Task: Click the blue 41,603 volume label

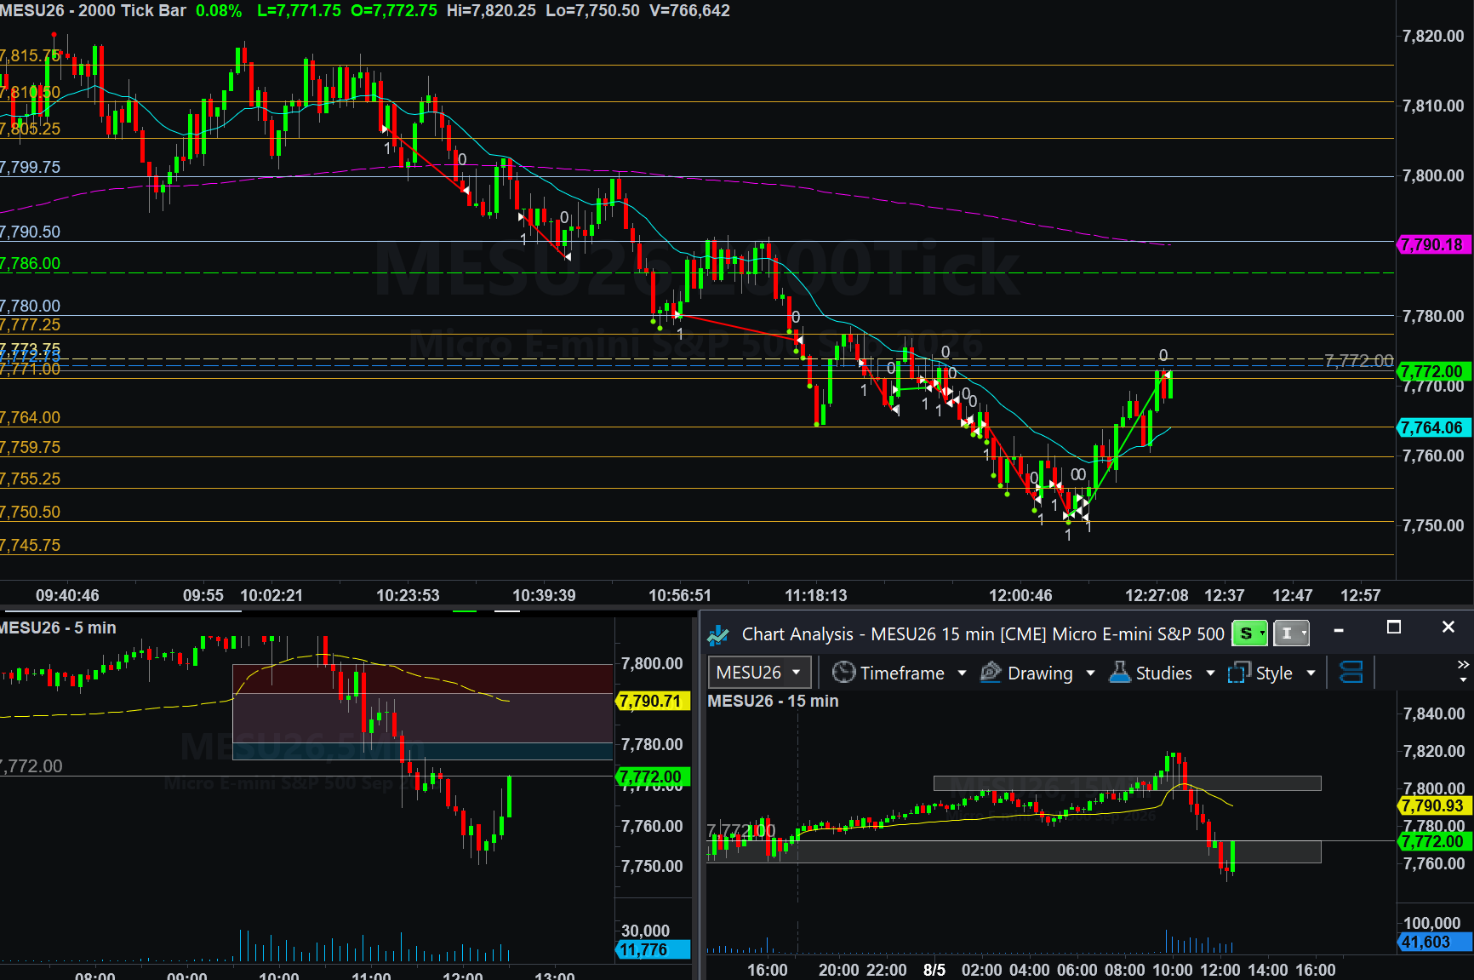Action: coord(1435,942)
